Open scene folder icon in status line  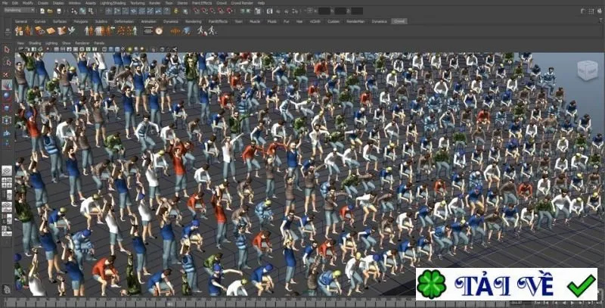(50, 11)
